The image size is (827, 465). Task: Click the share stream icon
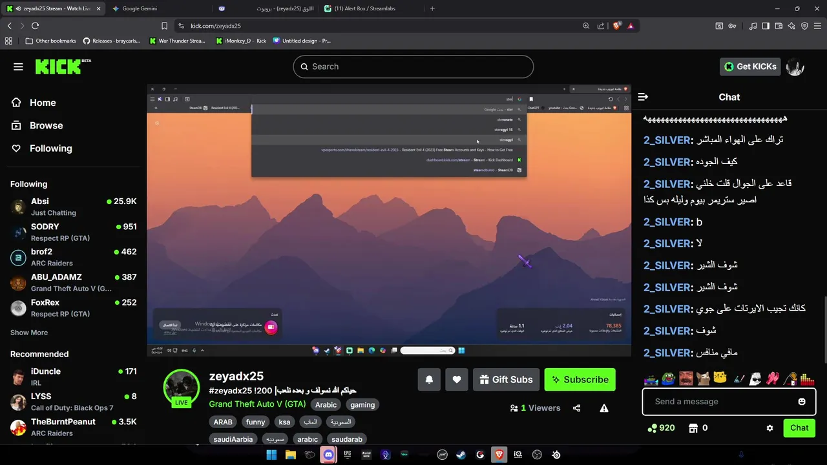pos(577,408)
